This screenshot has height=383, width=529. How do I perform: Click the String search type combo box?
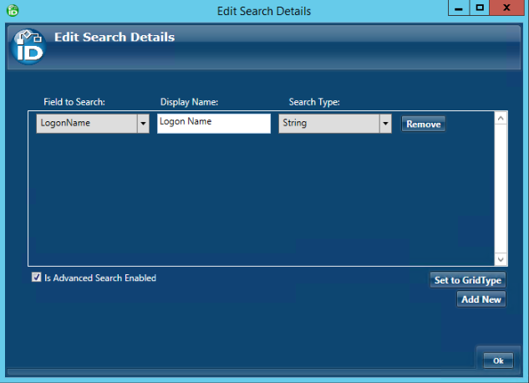[328, 124]
